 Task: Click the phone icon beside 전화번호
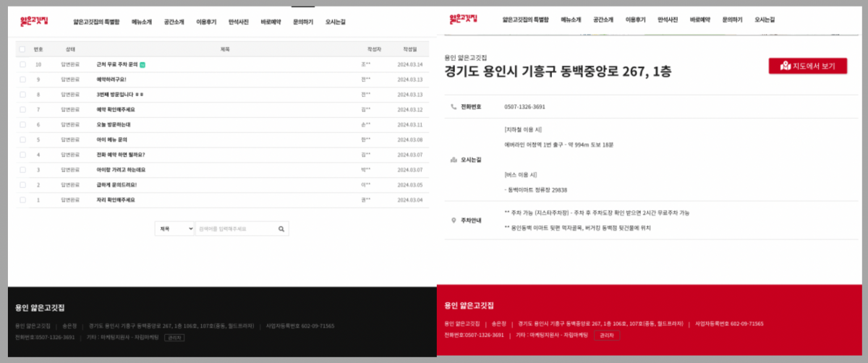pos(454,106)
